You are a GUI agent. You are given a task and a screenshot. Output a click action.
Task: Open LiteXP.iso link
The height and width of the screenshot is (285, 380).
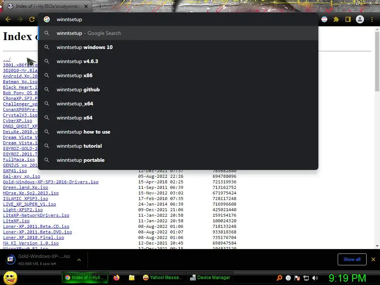pos(16,221)
